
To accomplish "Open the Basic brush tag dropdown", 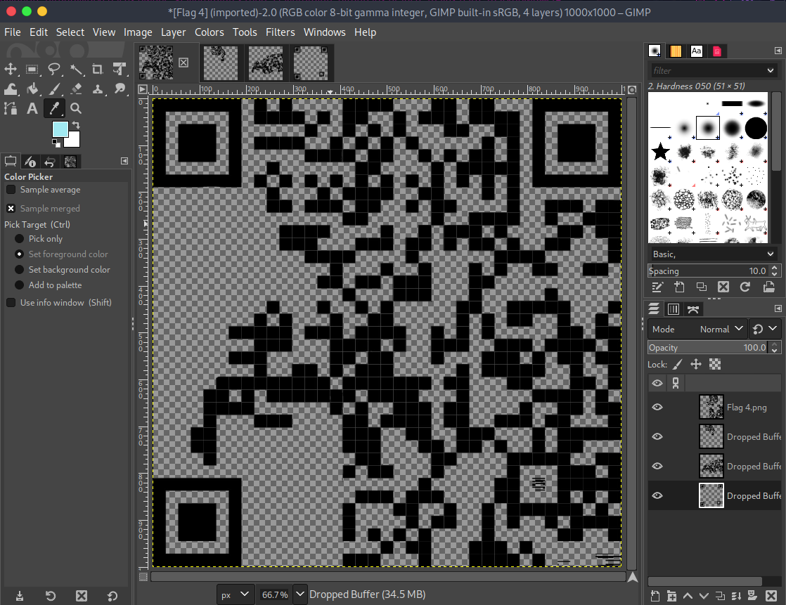I will 714,254.
